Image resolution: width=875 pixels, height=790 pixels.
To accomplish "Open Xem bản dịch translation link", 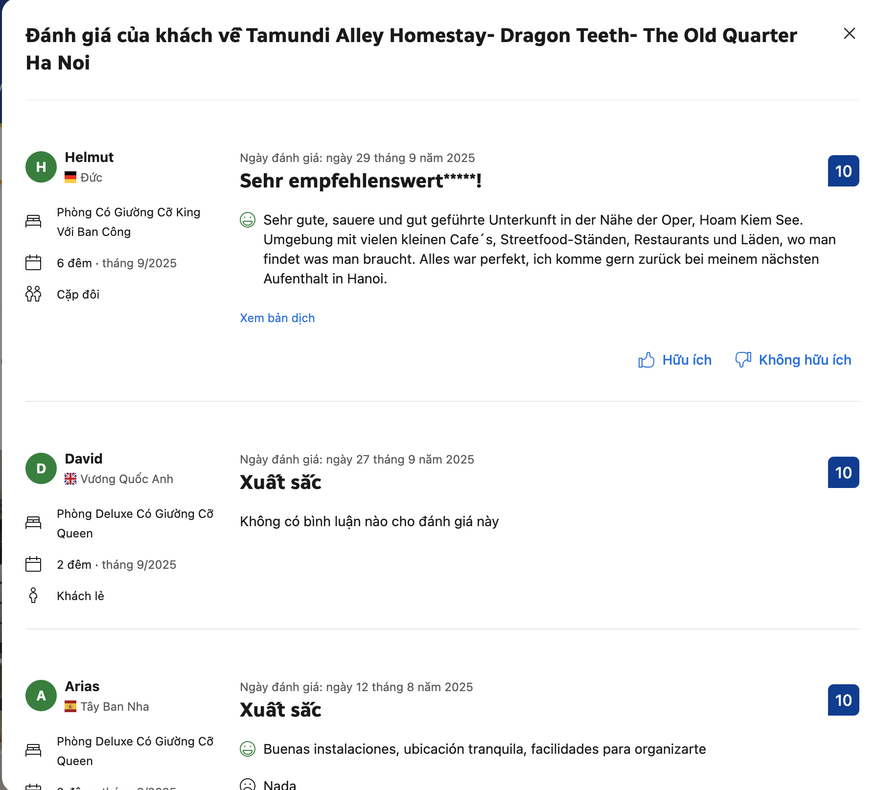I will (x=277, y=318).
